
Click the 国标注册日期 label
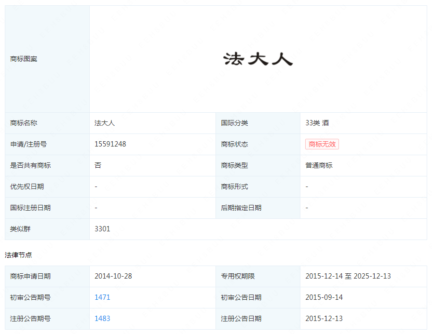click(x=30, y=208)
